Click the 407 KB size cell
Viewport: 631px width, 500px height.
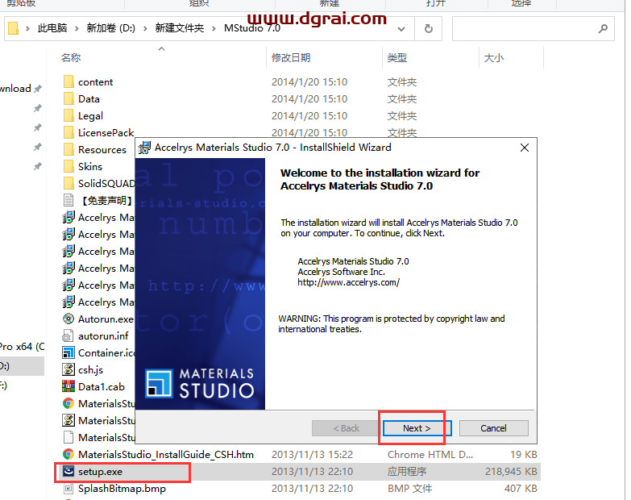tap(521, 489)
